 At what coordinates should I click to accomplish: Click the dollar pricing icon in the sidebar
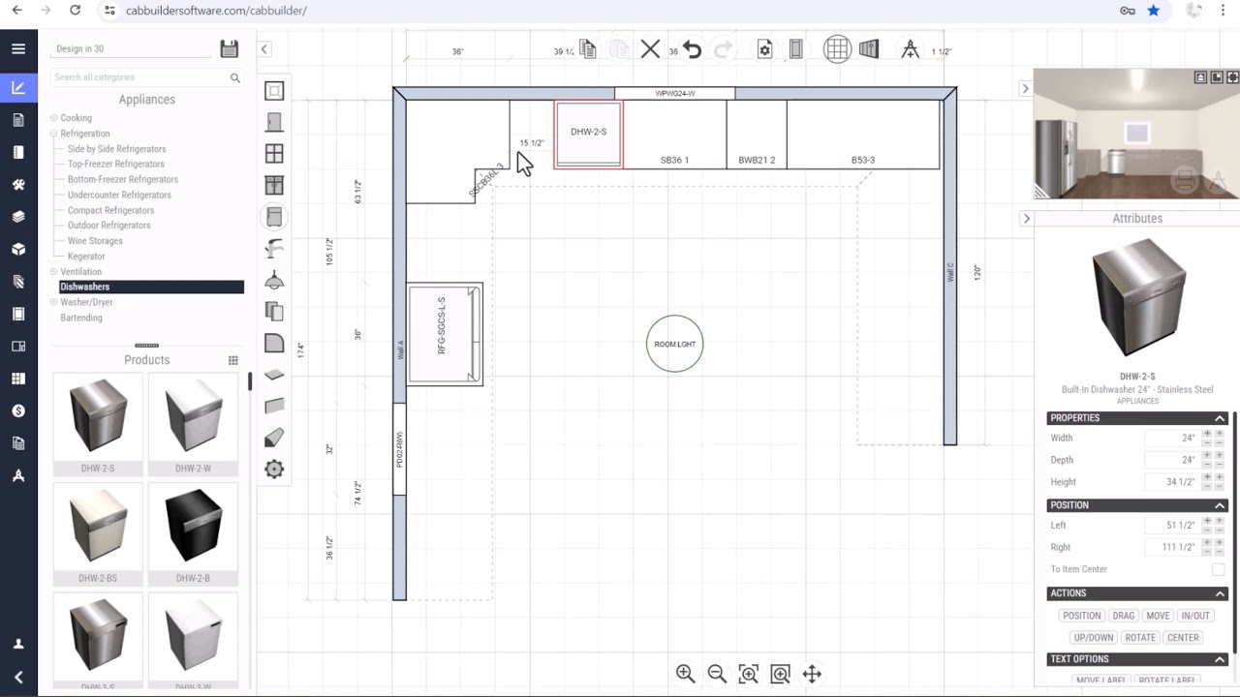pyautogui.click(x=18, y=410)
